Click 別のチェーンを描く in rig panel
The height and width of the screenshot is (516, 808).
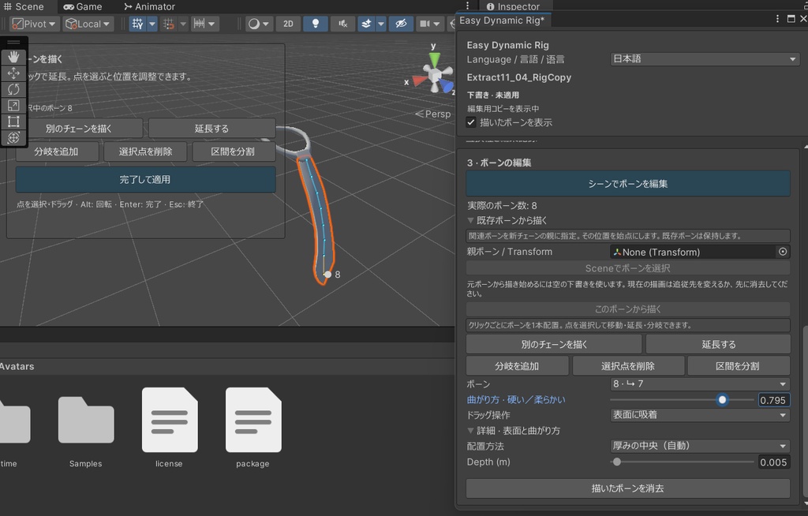click(x=554, y=344)
